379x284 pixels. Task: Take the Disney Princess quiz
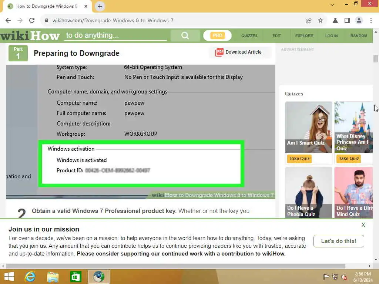(x=349, y=159)
